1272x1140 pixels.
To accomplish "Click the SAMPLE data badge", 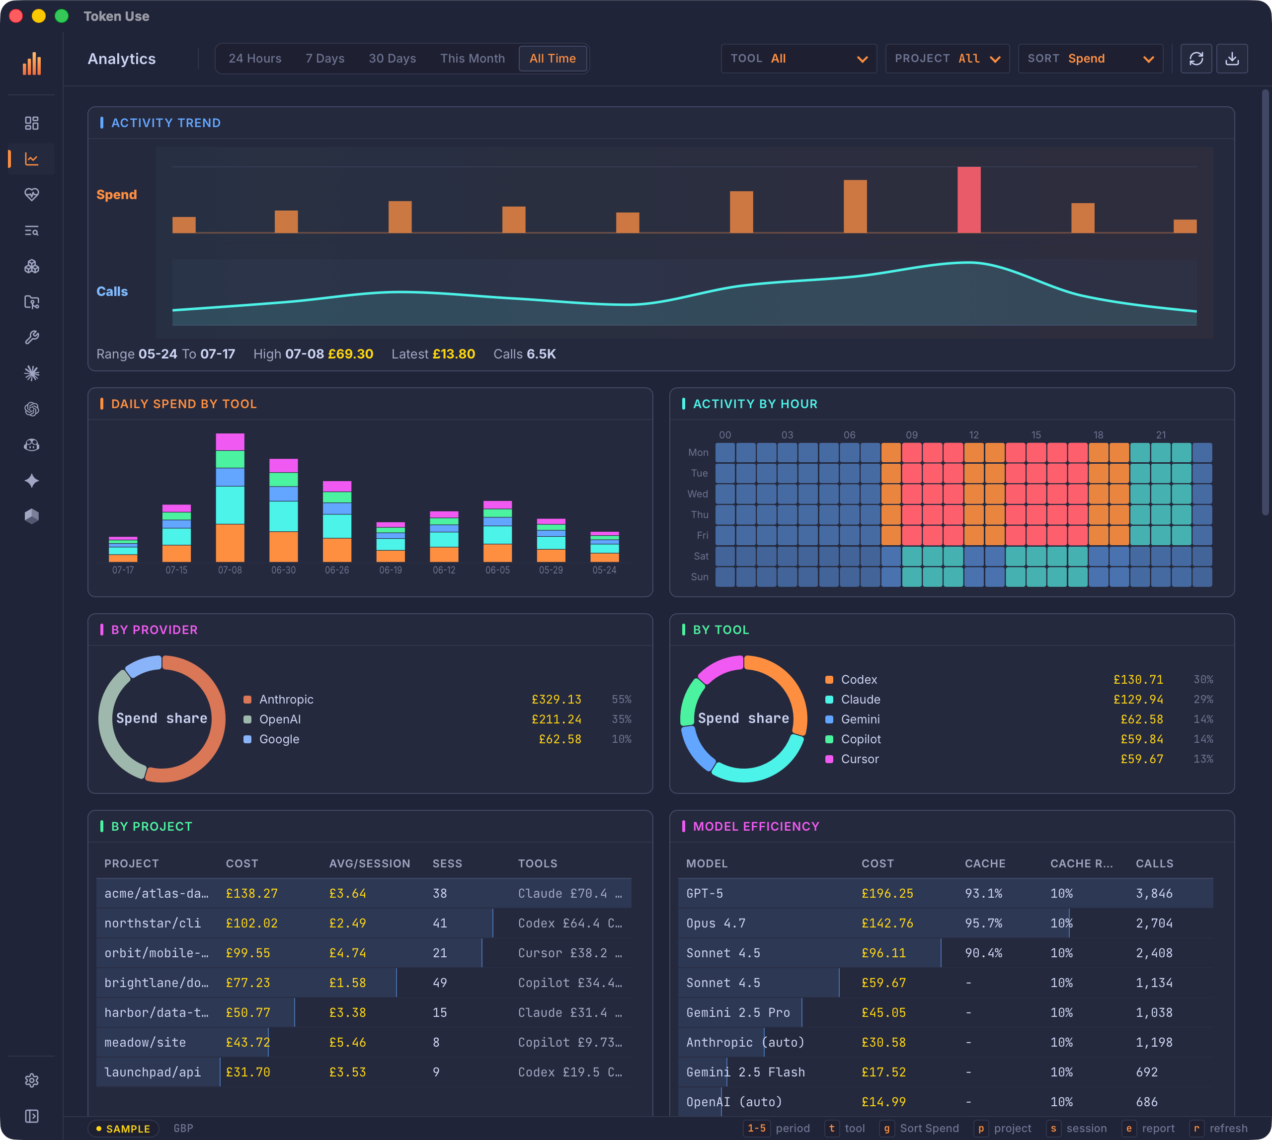I will click(123, 1128).
